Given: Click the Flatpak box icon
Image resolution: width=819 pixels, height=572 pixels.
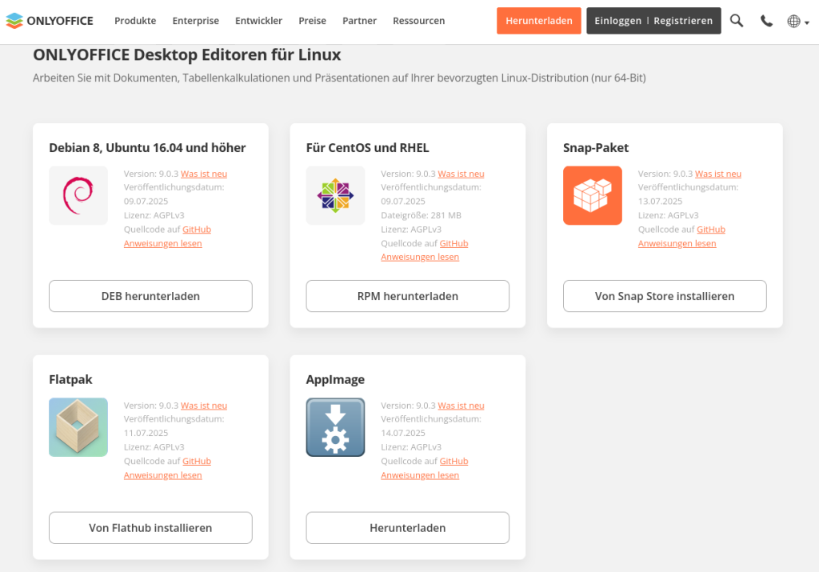Looking at the screenshot, I should pos(78,427).
